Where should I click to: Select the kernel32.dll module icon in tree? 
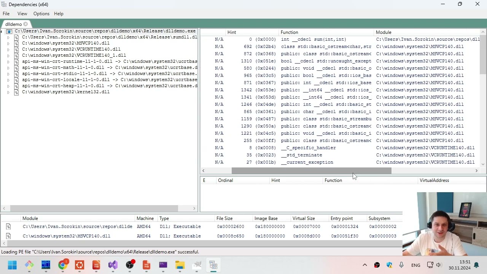point(16,92)
